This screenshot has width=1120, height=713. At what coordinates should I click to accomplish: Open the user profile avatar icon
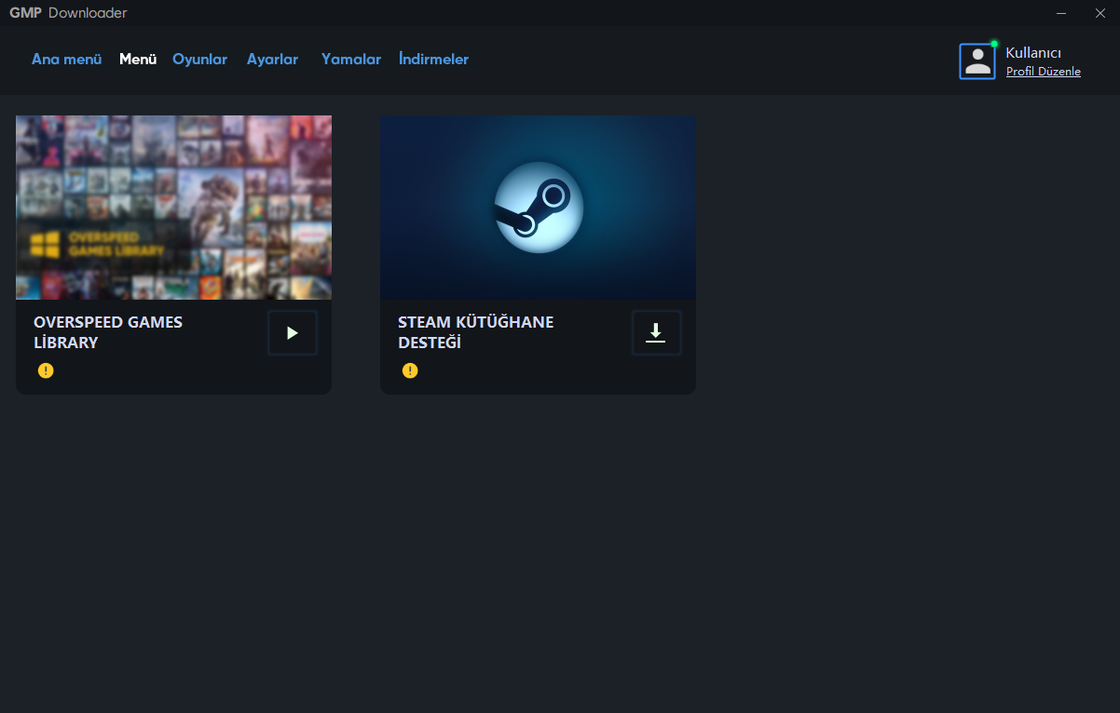977,61
